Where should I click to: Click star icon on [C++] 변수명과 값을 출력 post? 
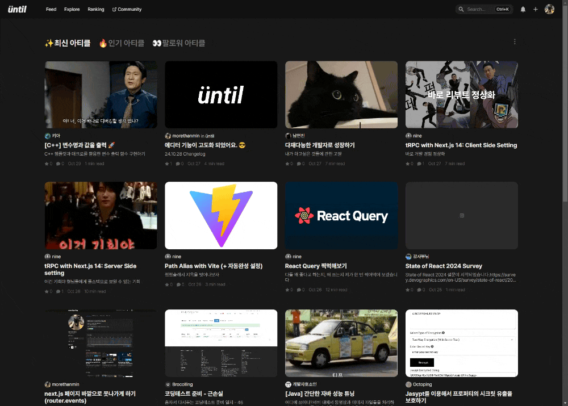pyautogui.click(x=47, y=164)
